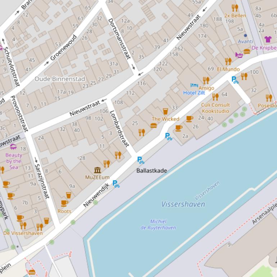Select the Hotel Zilt bed icon
The image size is (277, 277).
point(194,86)
